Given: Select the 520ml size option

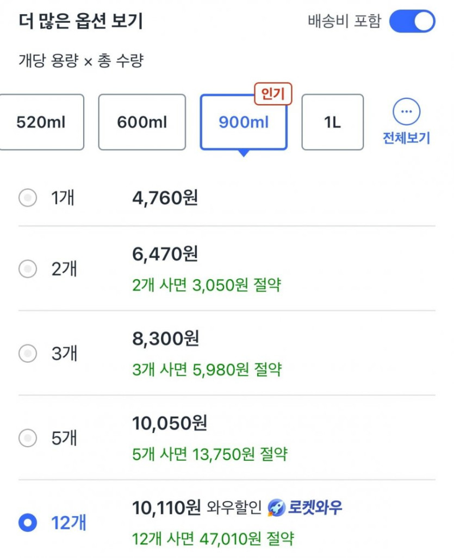Looking at the screenshot, I should point(41,122).
